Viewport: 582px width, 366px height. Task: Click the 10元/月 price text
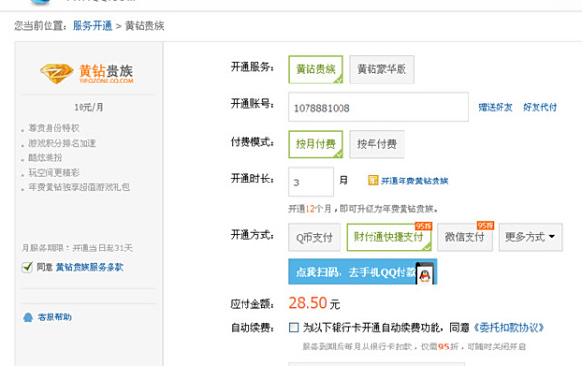[88, 108]
